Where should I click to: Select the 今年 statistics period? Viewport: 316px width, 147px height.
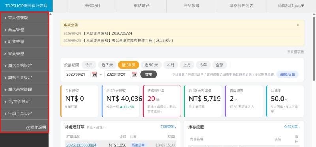pos(203,65)
